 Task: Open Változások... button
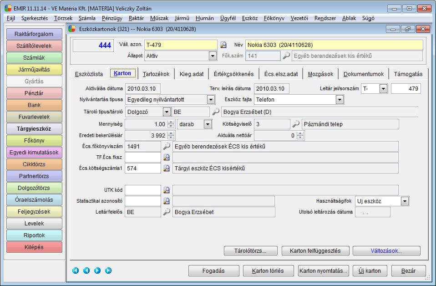coord(386,250)
